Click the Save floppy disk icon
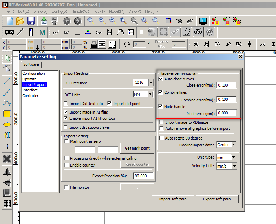The height and width of the screenshot is (224, 276). 31,21
